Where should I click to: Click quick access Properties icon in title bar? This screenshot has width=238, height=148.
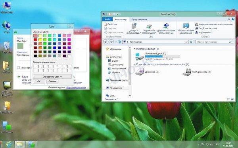pyautogui.click(x=109, y=14)
